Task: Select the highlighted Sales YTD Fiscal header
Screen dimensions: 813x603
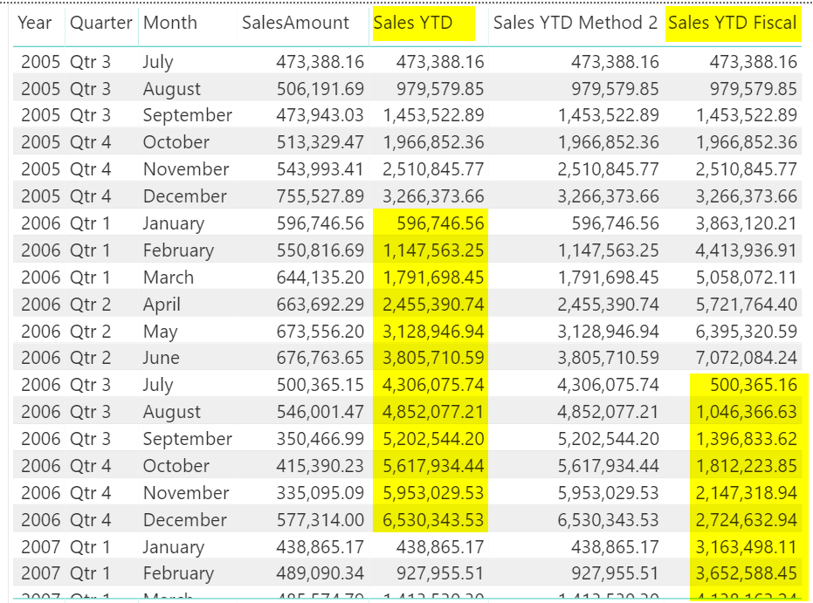Action: [734, 24]
